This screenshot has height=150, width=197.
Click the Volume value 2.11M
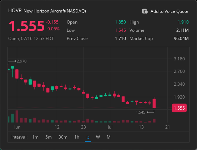pos(182,30)
